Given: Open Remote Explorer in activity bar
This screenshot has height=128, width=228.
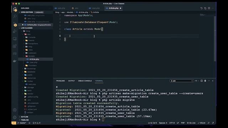Looking at the screenshot, I should [15, 39].
